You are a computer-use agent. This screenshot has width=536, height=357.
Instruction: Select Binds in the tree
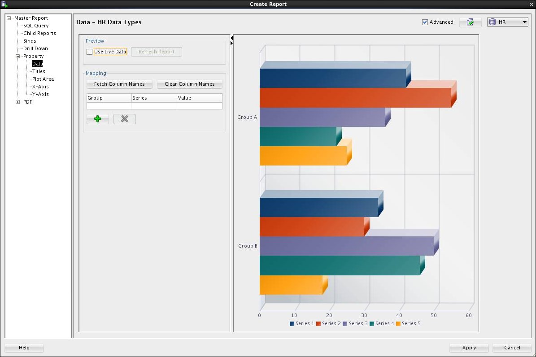(30, 41)
